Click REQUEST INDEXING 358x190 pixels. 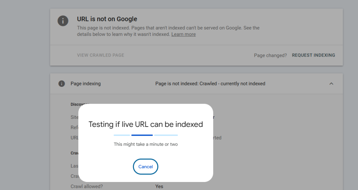point(314,55)
